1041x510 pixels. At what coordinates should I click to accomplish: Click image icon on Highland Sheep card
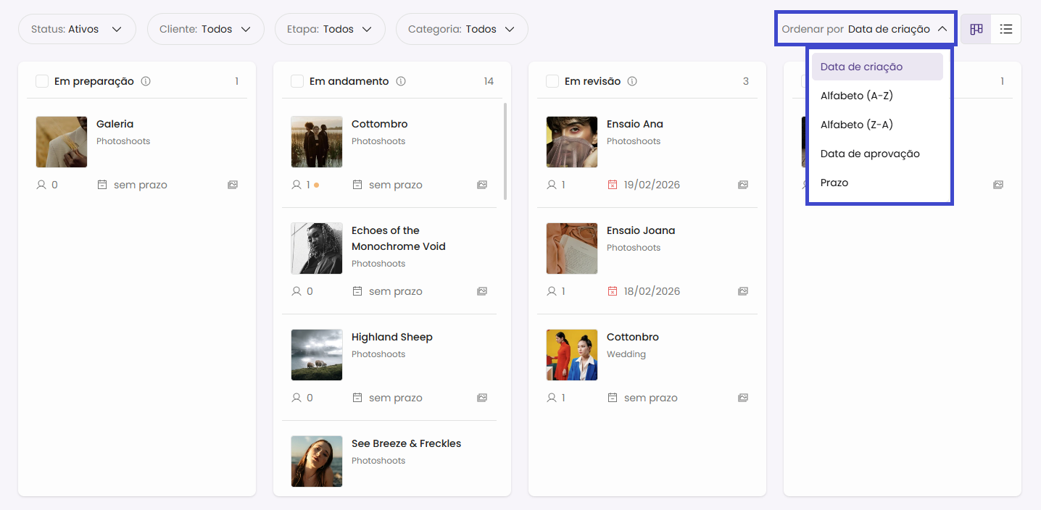pos(482,398)
